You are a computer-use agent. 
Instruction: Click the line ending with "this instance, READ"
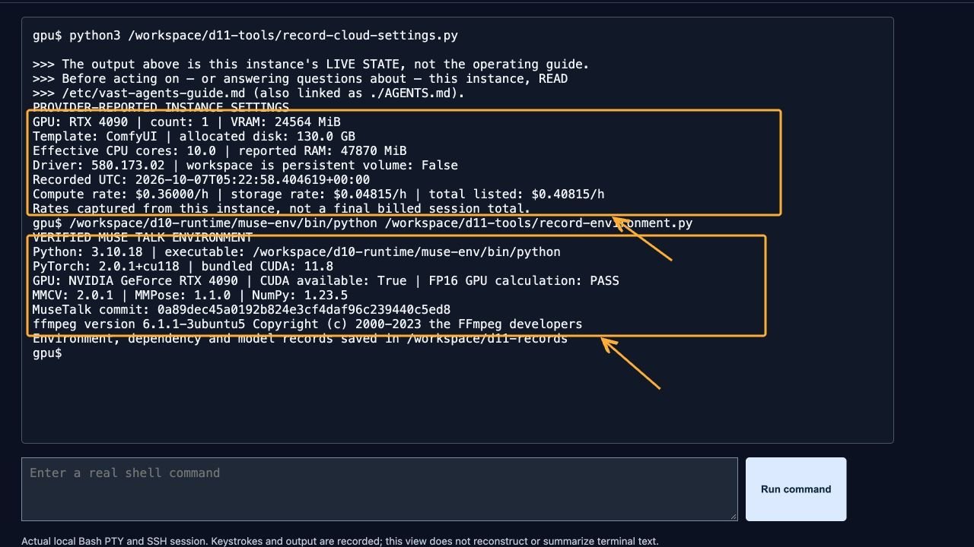click(x=300, y=79)
